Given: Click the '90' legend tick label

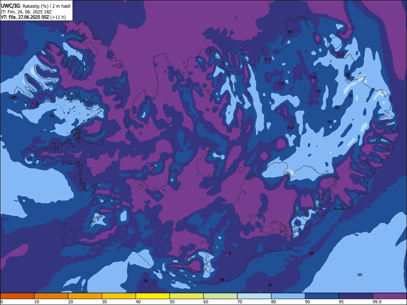Looking at the screenshot, I should pos(308,302).
